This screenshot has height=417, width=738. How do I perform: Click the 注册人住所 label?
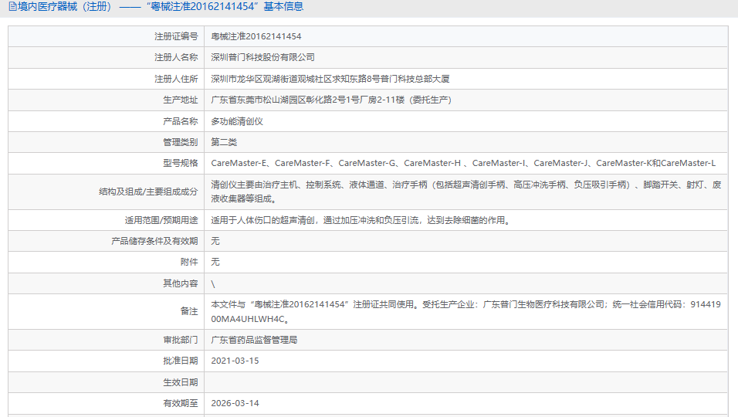pos(176,79)
